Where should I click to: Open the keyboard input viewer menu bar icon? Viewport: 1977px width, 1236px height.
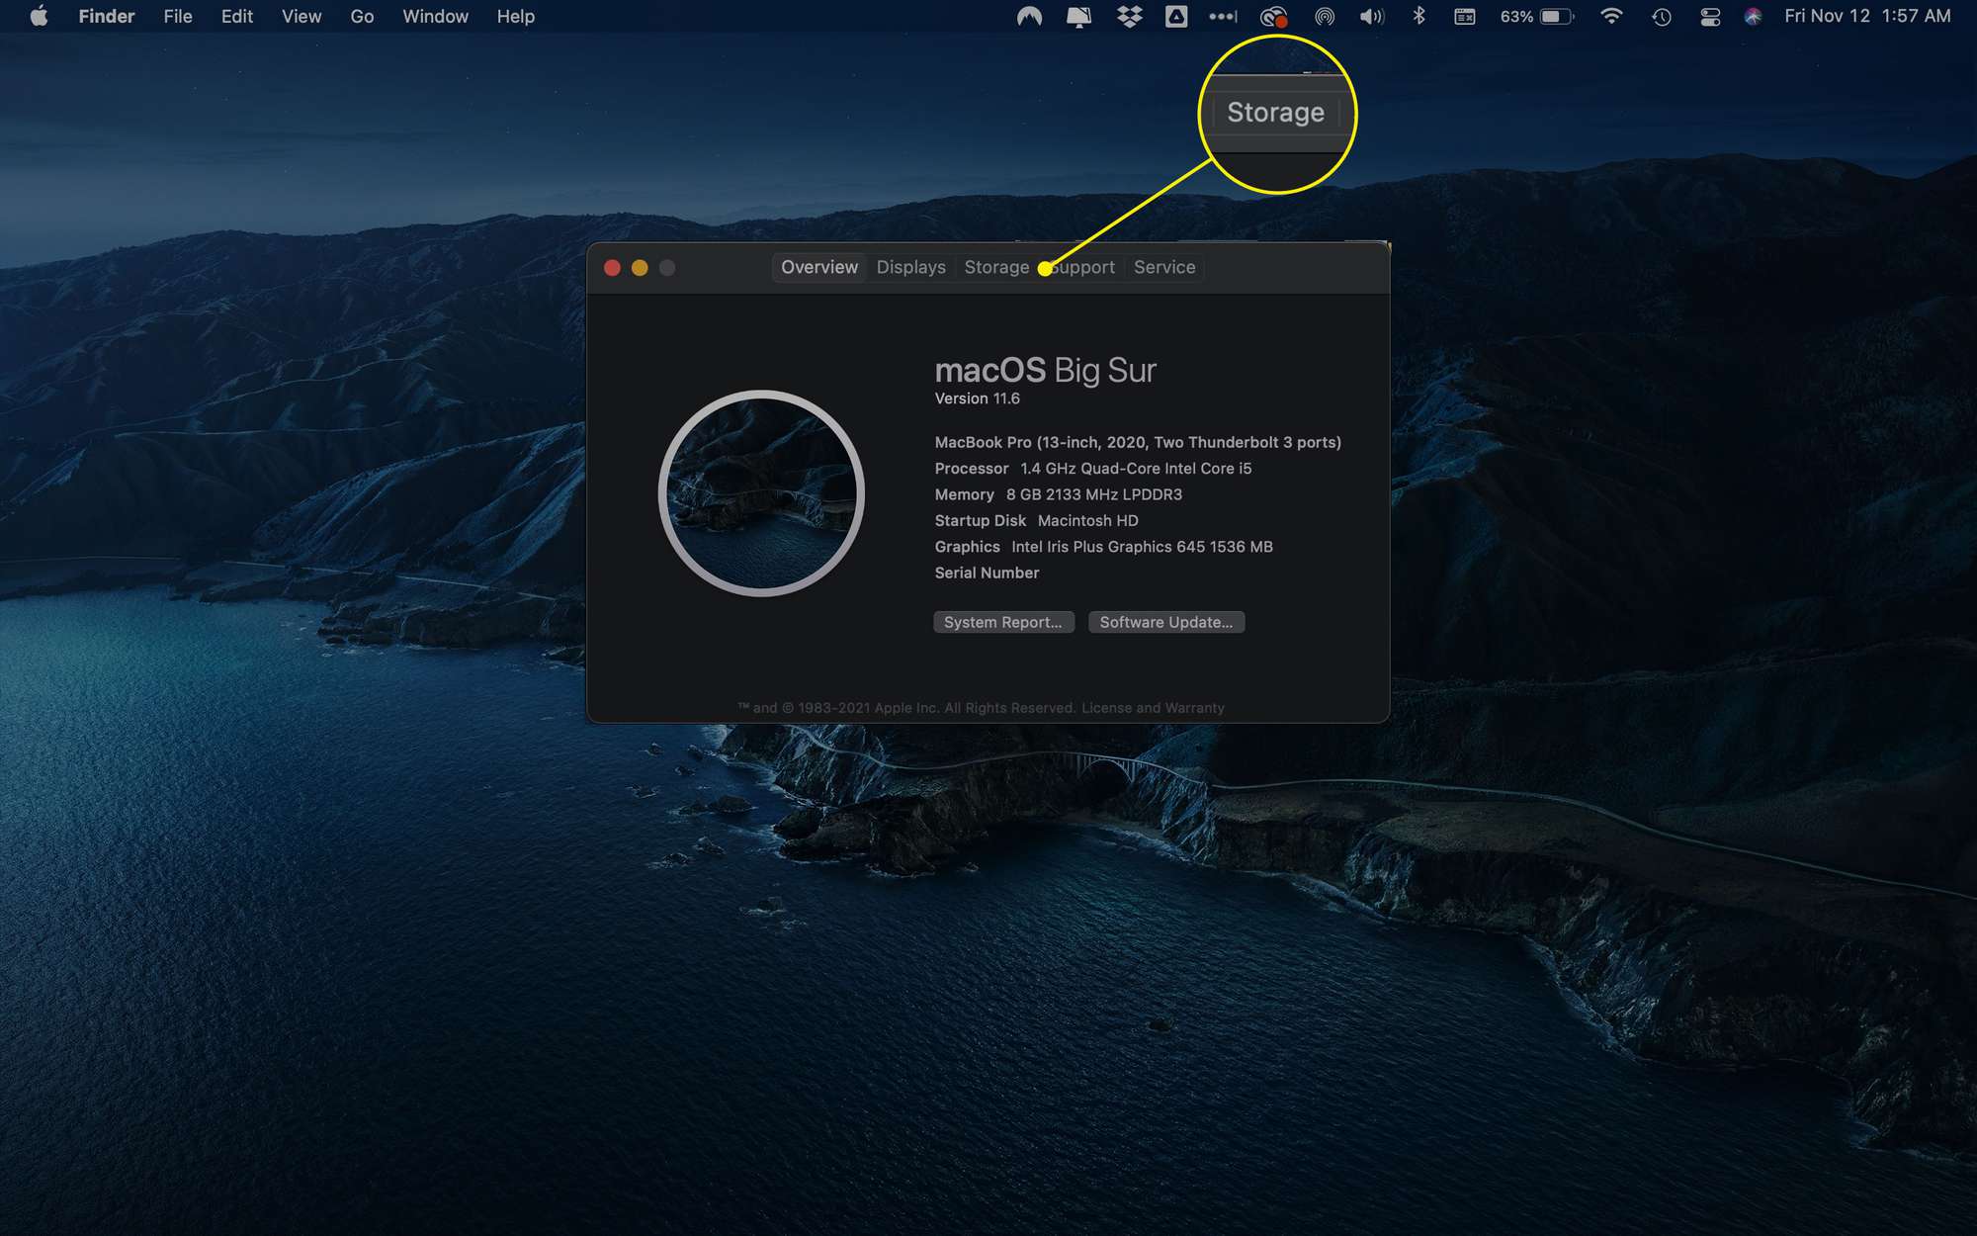point(1465,17)
